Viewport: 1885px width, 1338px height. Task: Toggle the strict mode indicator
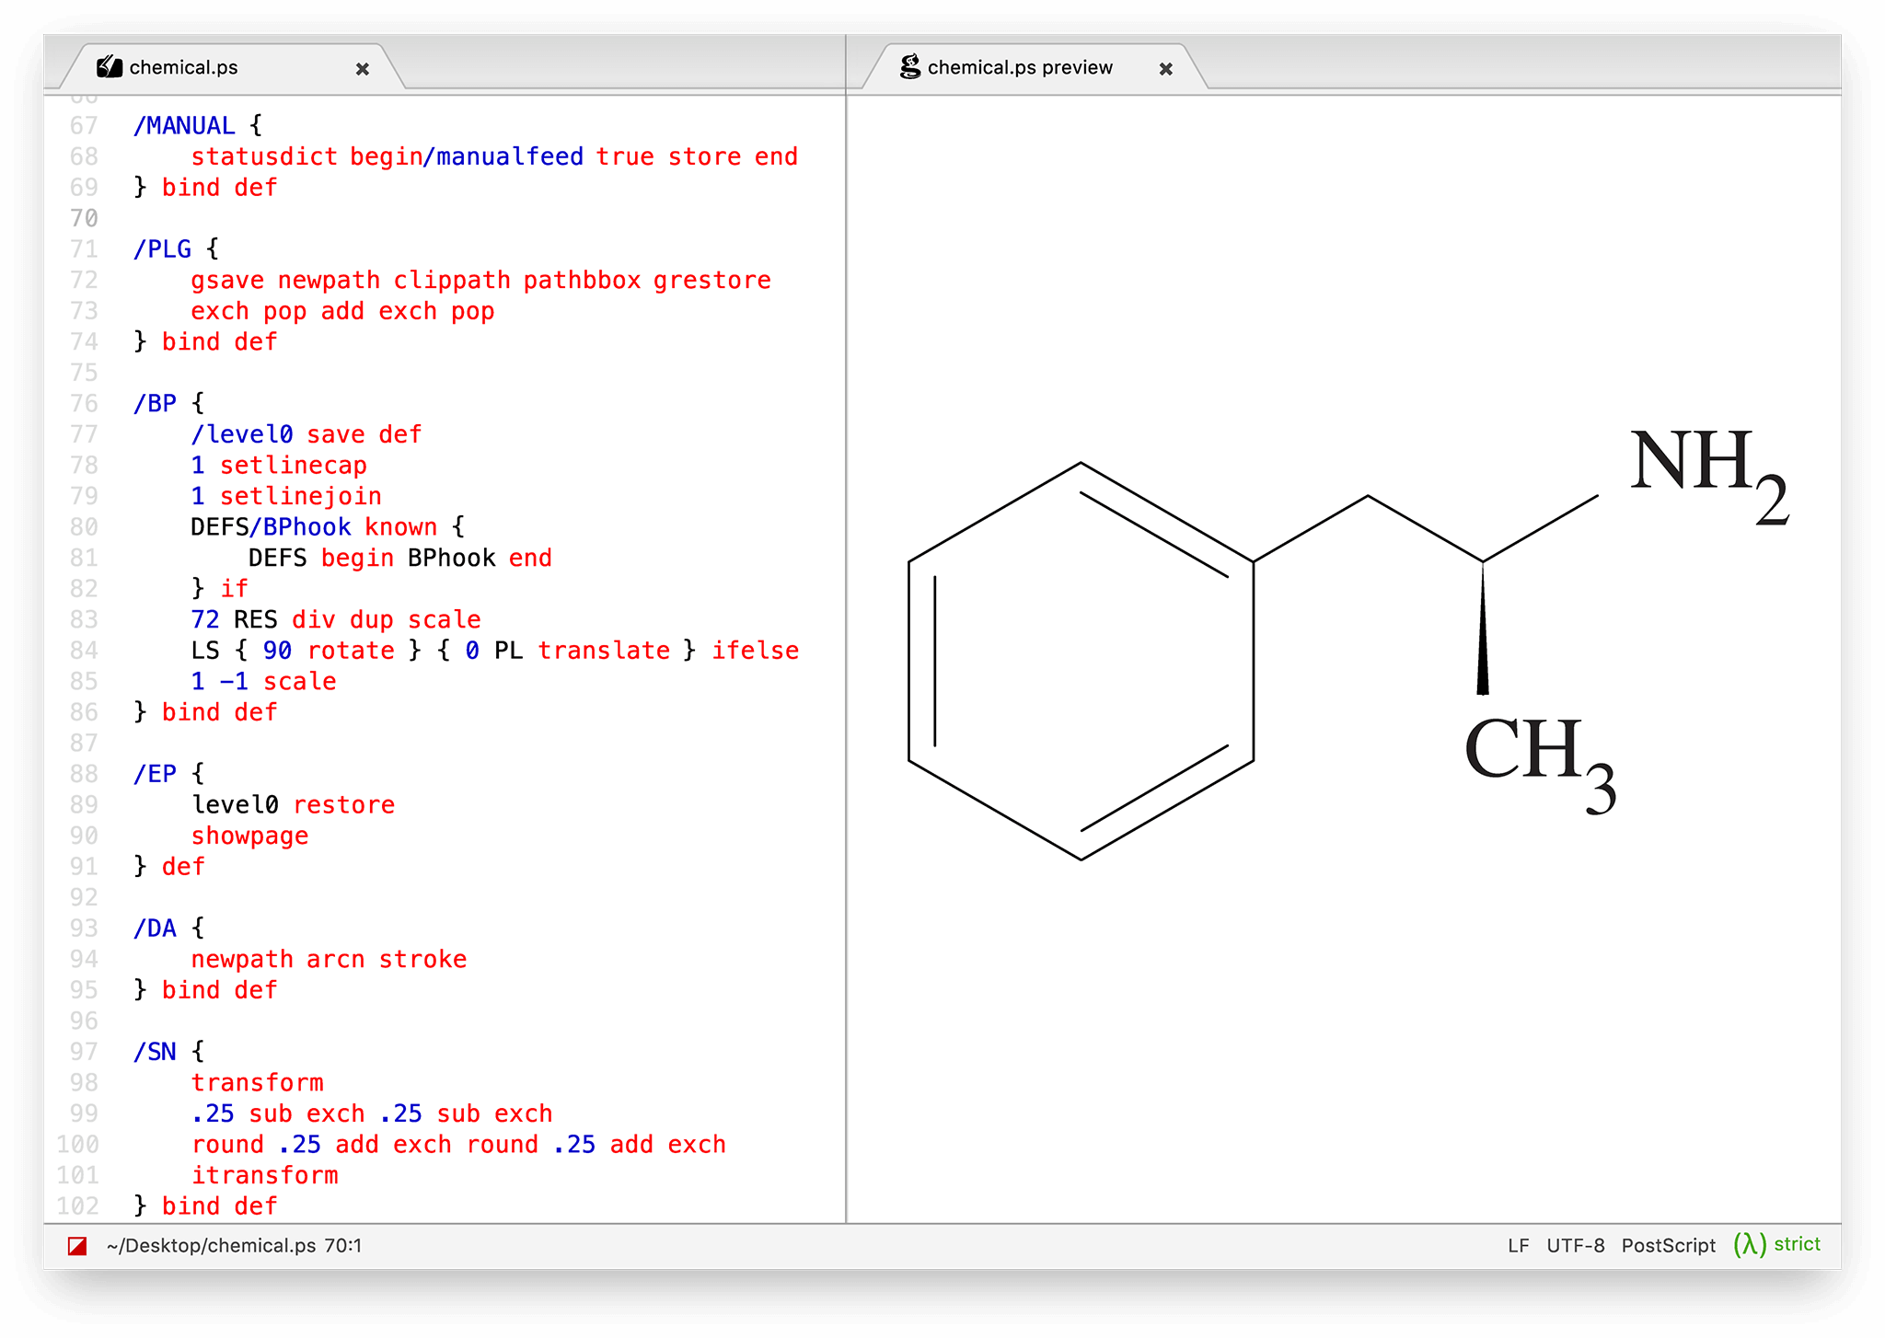pos(1797,1244)
